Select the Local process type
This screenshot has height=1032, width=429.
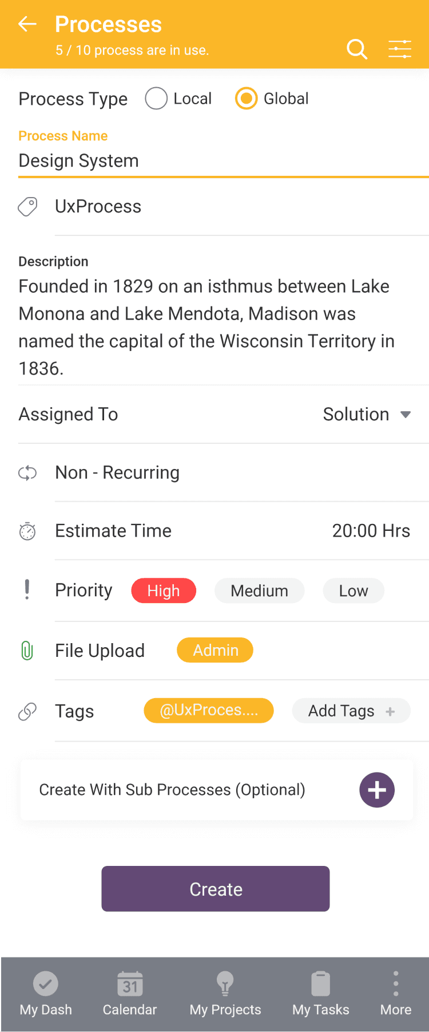tap(178, 99)
